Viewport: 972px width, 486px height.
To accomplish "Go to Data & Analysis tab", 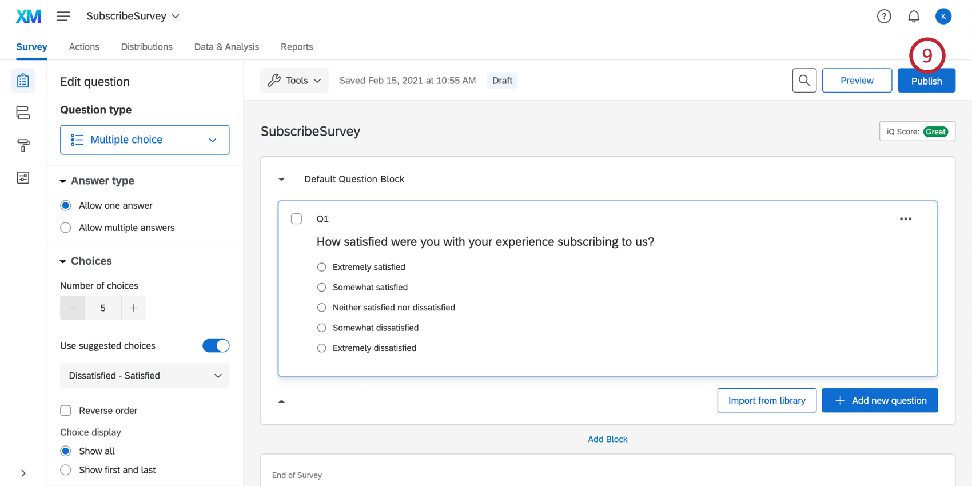I will click(226, 47).
